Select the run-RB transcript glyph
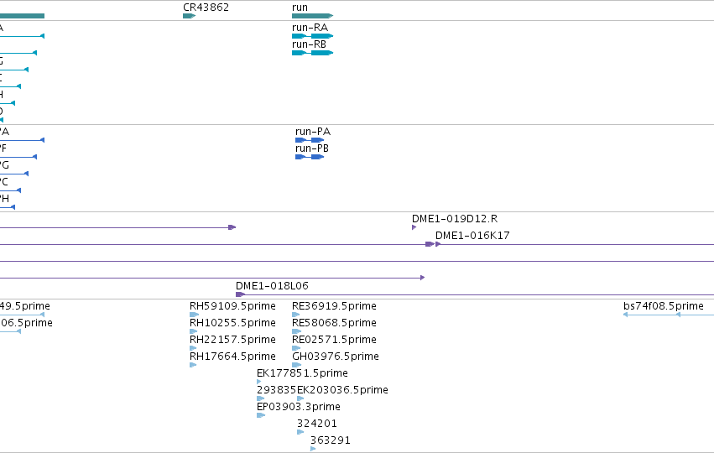Image resolution: width=714 pixels, height=453 pixels. [312, 53]
